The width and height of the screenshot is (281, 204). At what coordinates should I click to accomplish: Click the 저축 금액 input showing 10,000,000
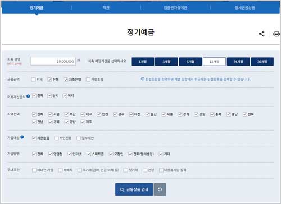(53, 61)
